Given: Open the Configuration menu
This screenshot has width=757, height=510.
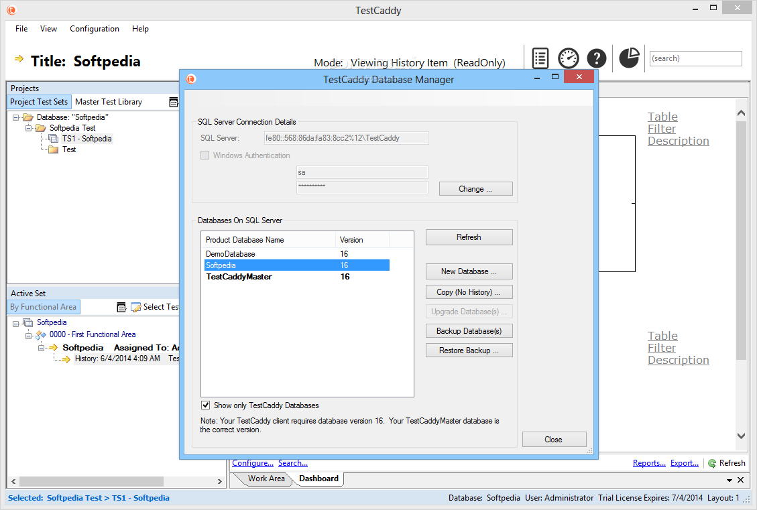Looking at the screenshot, I should point(95,29).
